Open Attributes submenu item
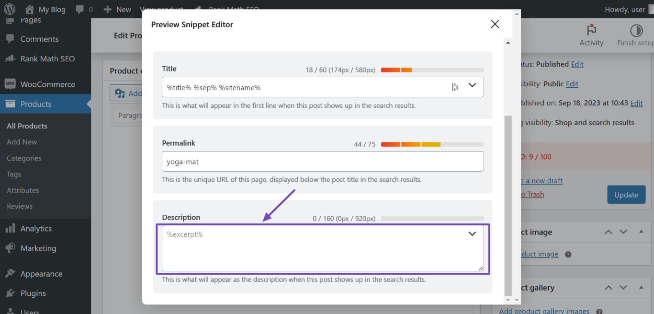Image resolution: width=654 pixels, height=314 pixels. [23, 190]
